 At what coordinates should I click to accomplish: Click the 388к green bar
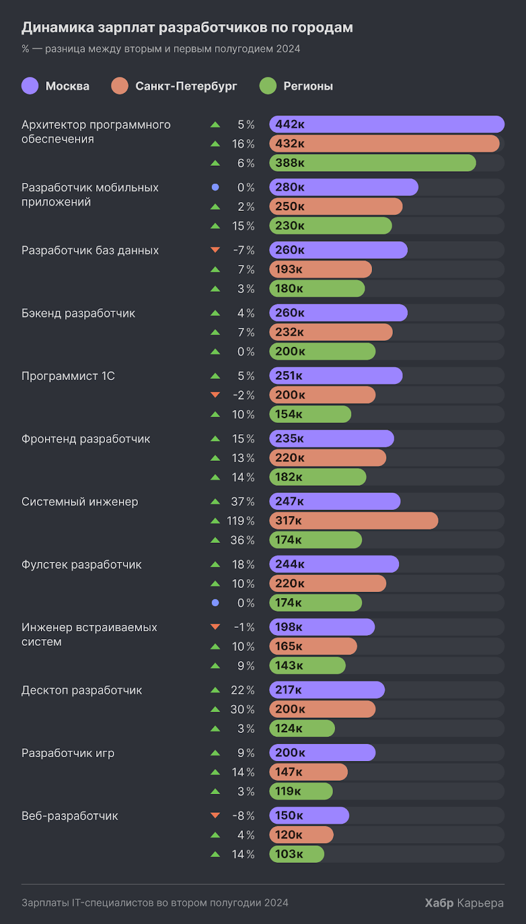372,163
